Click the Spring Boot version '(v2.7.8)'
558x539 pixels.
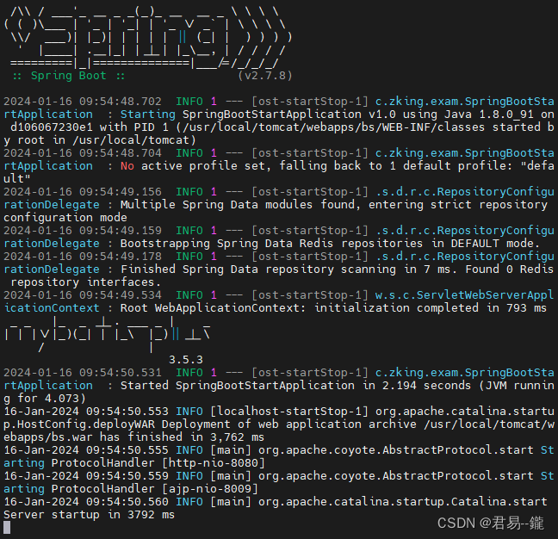tap(265, 76)
